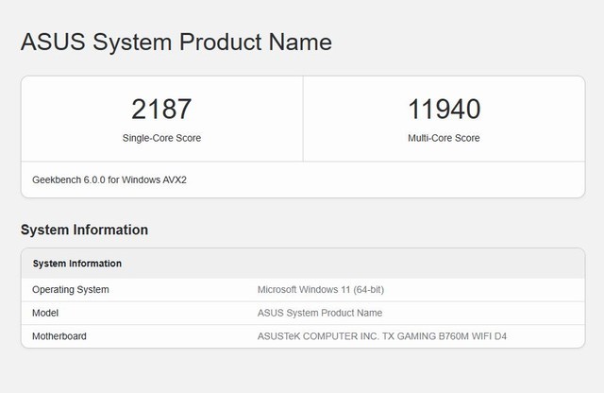The image size is (604, 393).
Task: Click the "Model" row label
Action: point(47,313)
